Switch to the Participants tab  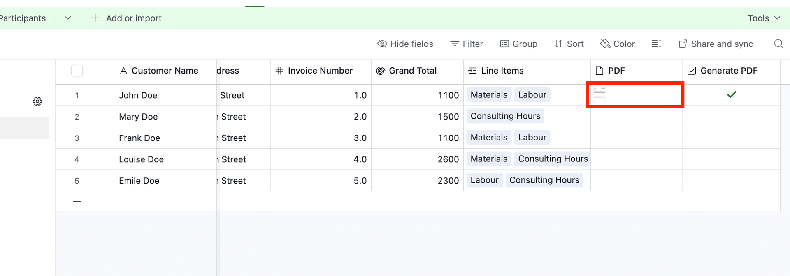(x=23, y=18)
